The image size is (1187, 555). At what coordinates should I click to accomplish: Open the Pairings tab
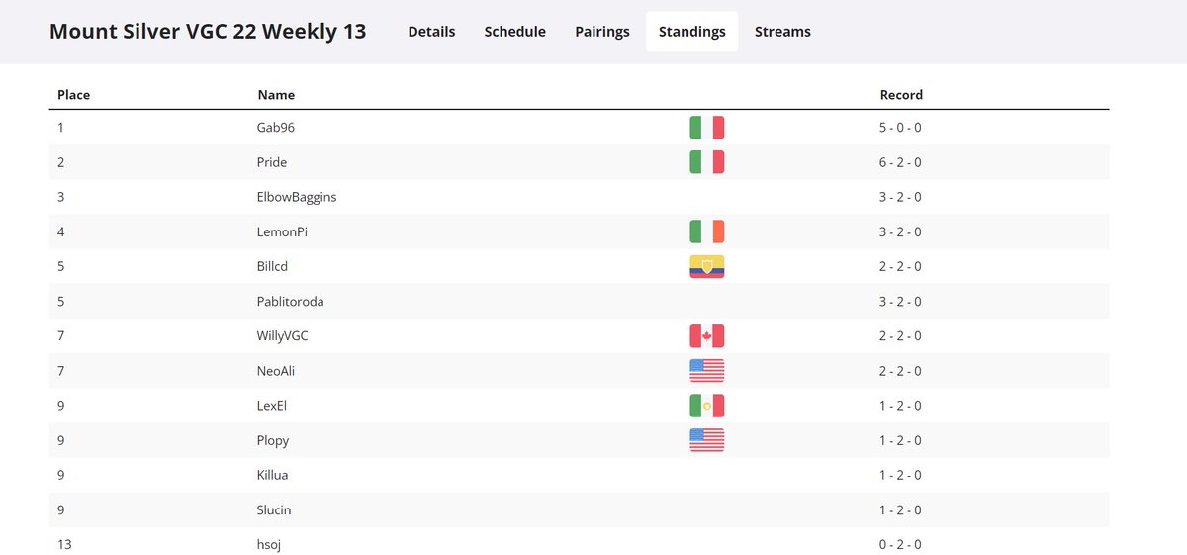(602, 32)
